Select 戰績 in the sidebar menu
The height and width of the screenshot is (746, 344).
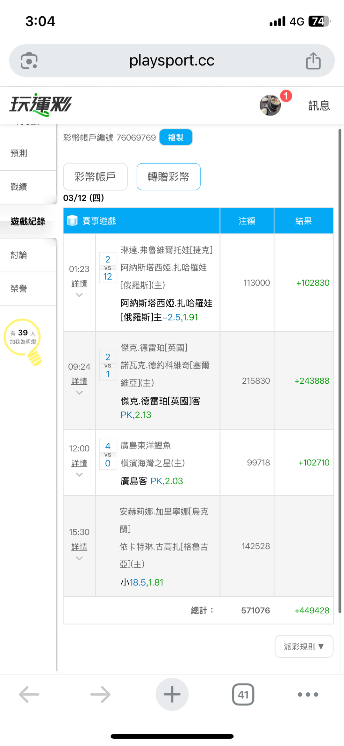click(19, 187)
